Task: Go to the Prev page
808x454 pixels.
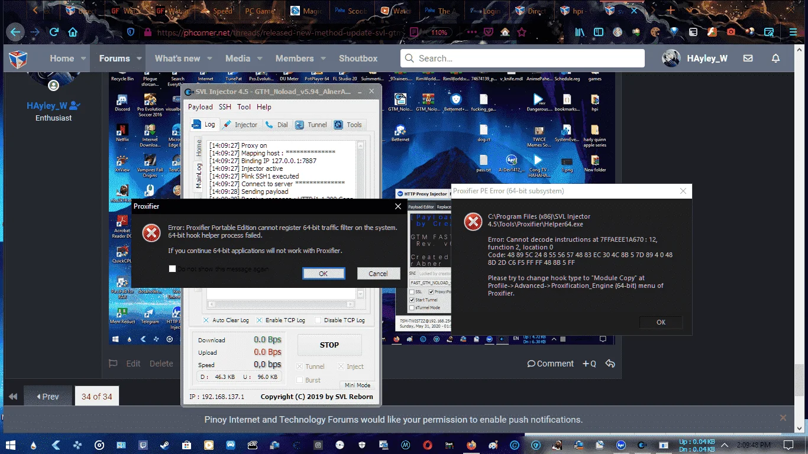Action: (x=47, y=397)
